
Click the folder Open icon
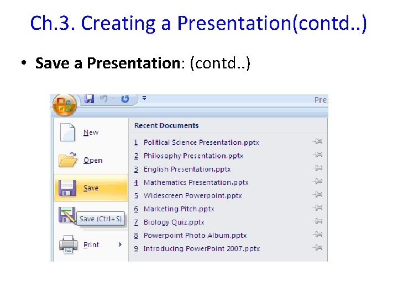coord(68,160)
